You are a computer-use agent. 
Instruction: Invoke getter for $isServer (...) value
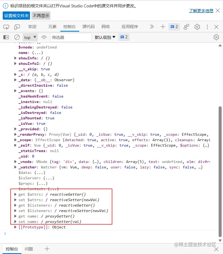[49, 178]
